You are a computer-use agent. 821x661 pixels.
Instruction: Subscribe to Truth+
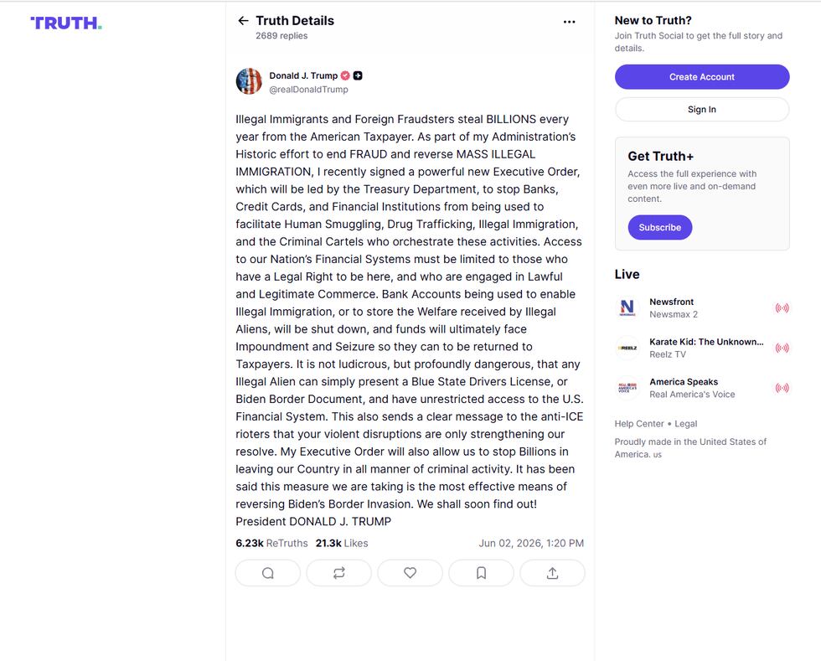[660, 227]
